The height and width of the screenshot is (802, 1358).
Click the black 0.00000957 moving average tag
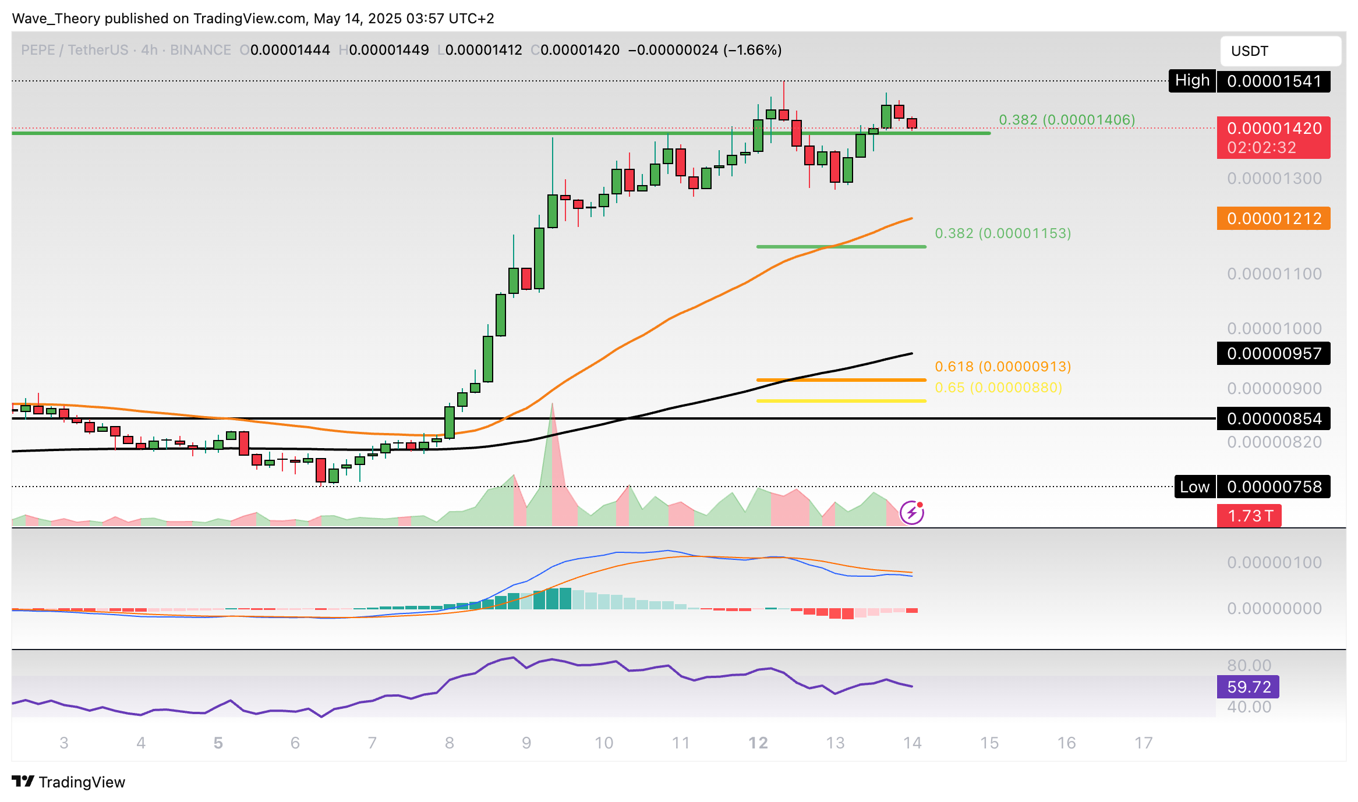[x=1274, y=353]
